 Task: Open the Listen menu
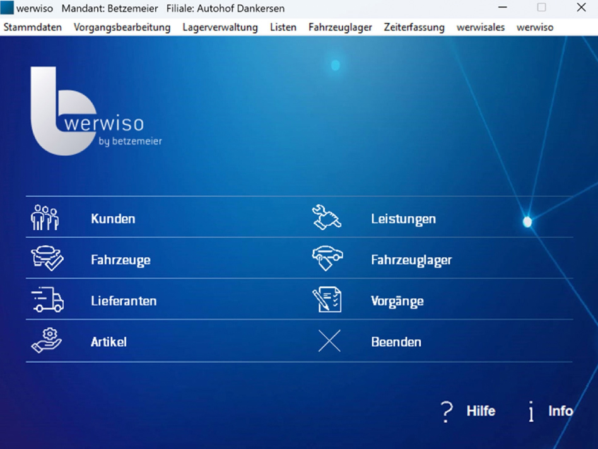coord(283,28)
